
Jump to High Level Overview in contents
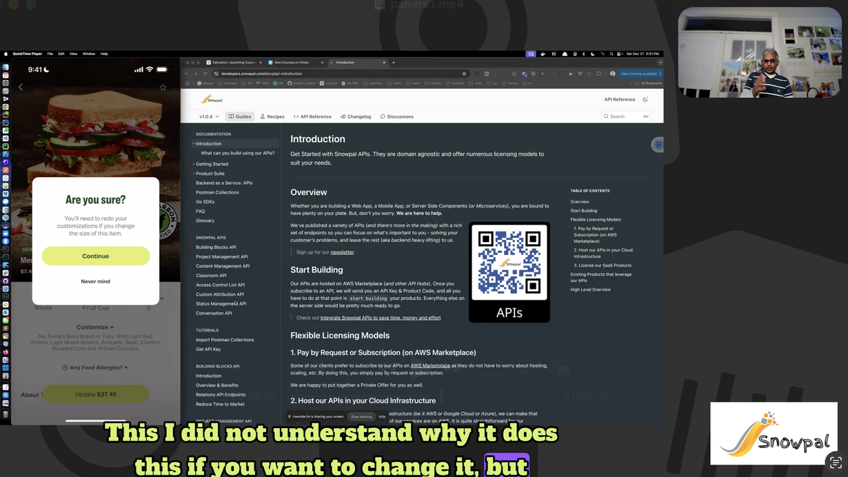click(x=591, y=290)
